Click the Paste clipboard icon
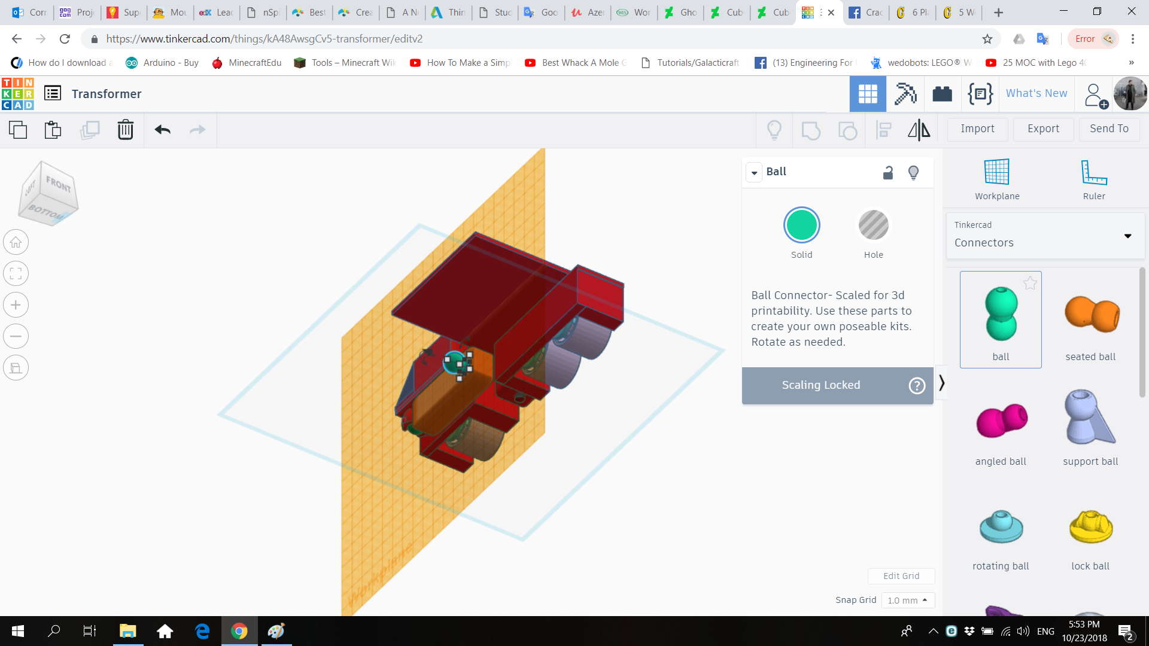 click(x=53, y=130)
